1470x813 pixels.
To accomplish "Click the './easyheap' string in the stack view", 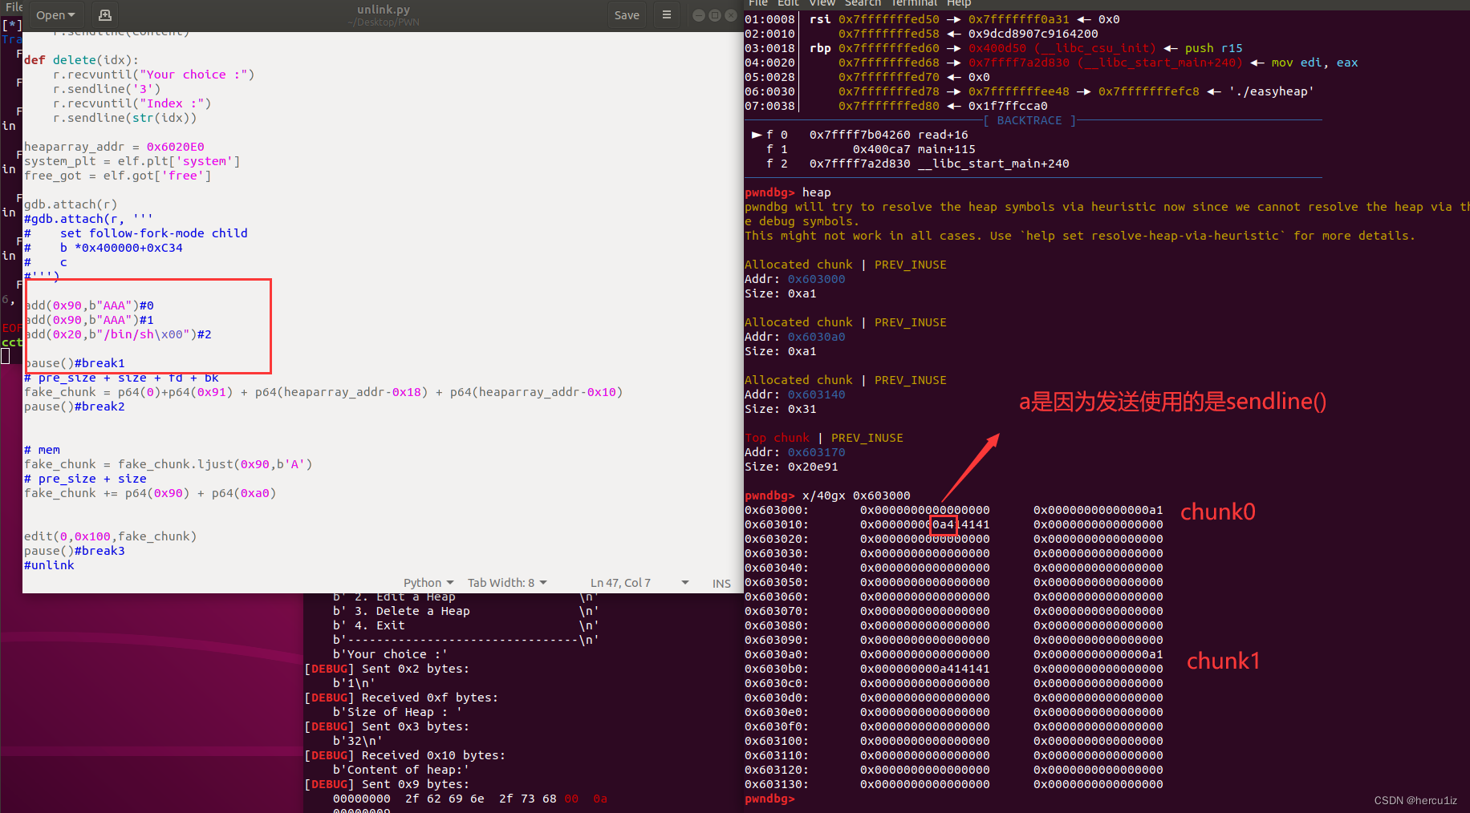I will tap(1272, 91).
